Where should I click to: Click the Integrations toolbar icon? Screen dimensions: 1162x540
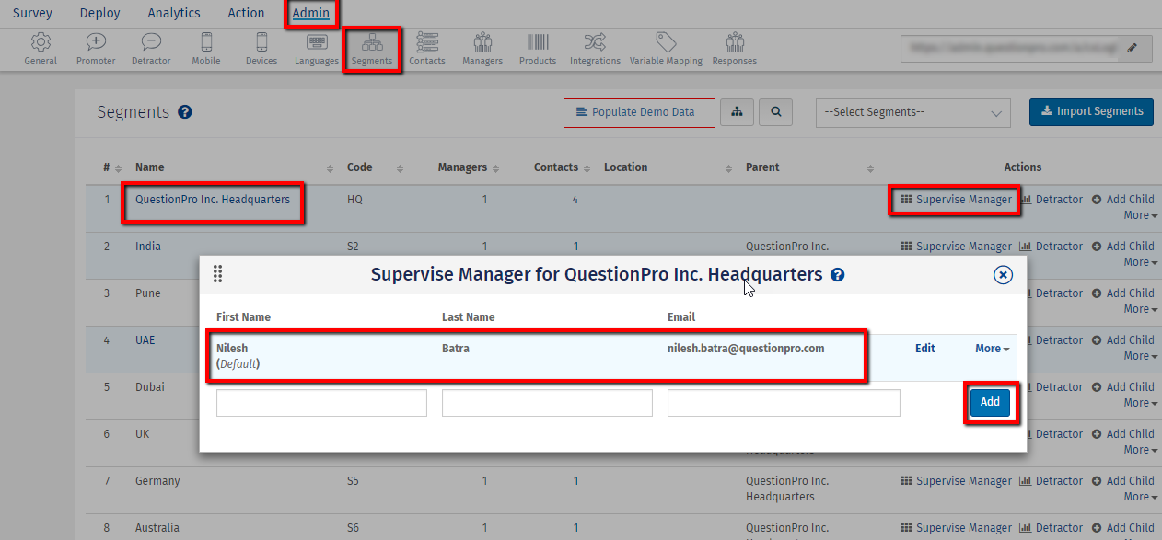tap(594, 49)
